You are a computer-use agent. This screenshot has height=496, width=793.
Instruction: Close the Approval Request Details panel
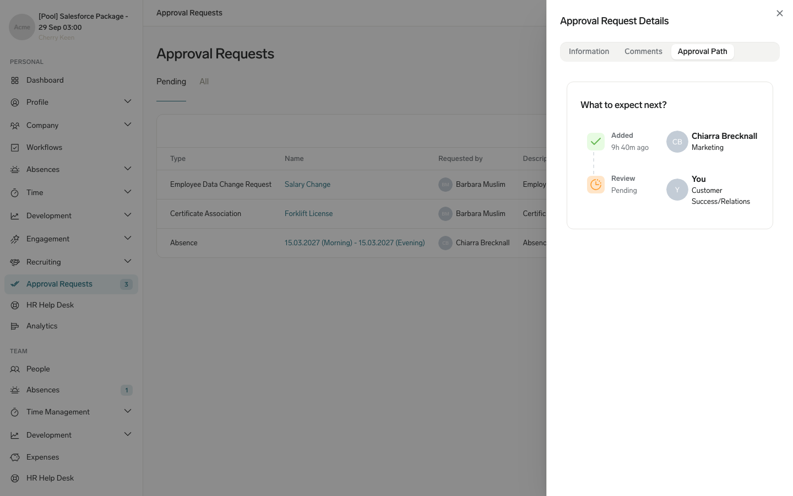click(x=779, y=13)
